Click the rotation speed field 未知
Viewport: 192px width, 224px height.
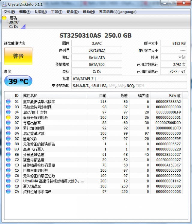coord(173,57)
